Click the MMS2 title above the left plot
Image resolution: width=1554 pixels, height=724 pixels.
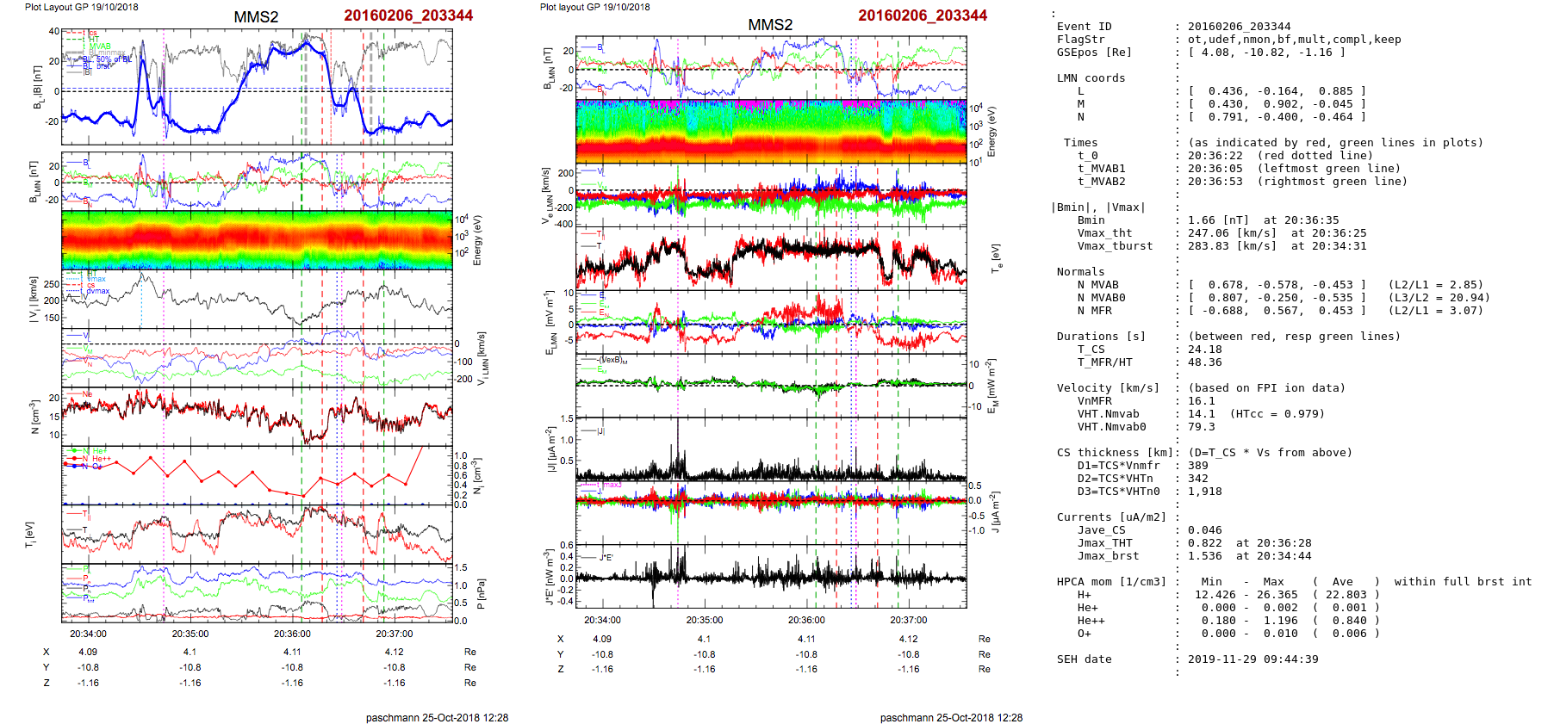pyautogui.click(x=256, y=17)
